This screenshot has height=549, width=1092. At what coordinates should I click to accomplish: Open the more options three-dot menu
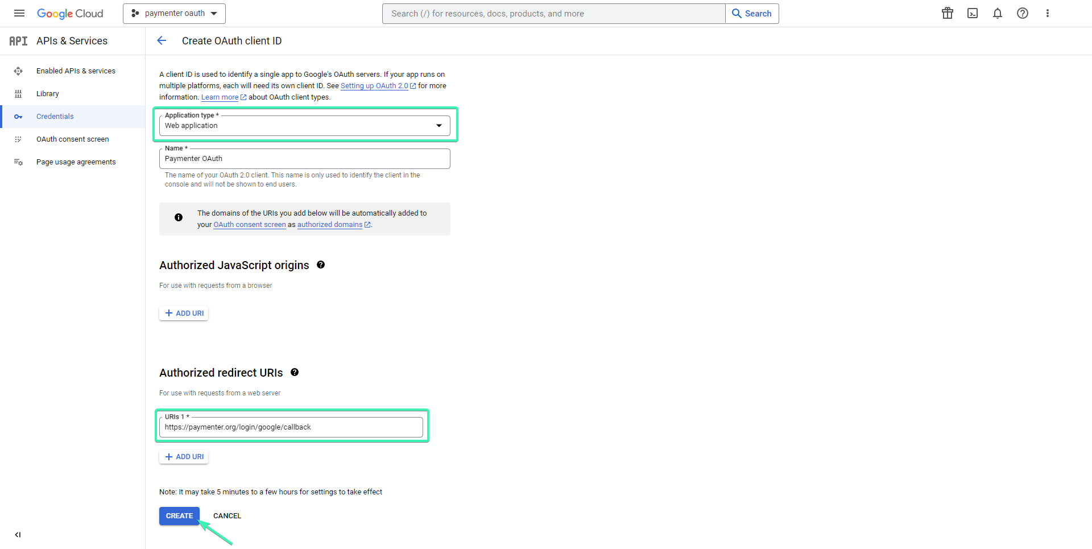(1048, 13)
